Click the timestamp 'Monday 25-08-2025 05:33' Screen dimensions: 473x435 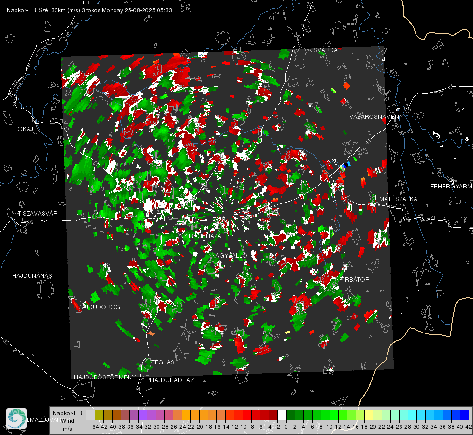coord(137,10)
